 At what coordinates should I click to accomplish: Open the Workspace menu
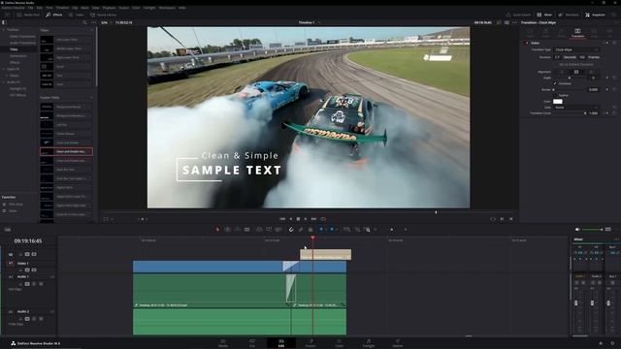pos(167,8)
